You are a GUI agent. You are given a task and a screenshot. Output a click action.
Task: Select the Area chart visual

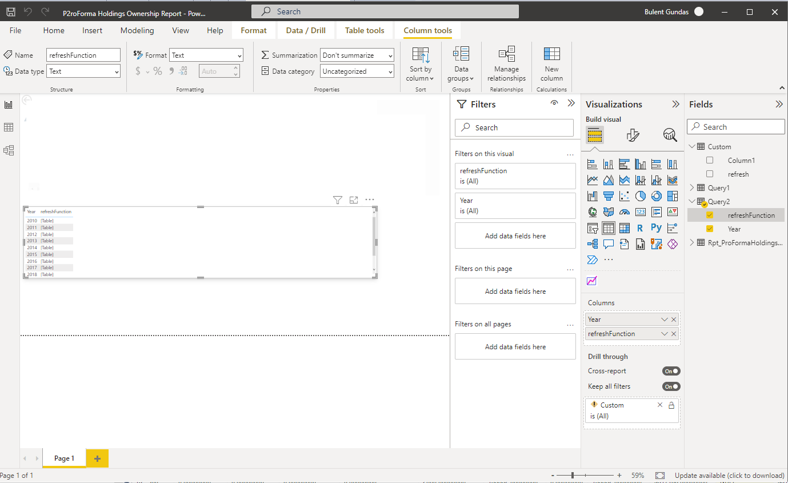(609, 180)
